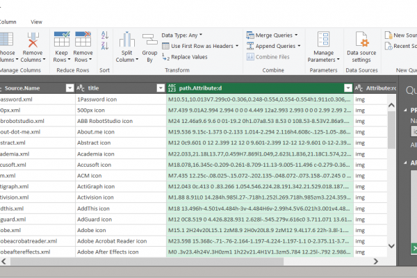Image resolution: width=417 pixels, height=278 pixels.
Task: Click the horizontal scrollbar right arrow
Action: click(x=375, y=261)
